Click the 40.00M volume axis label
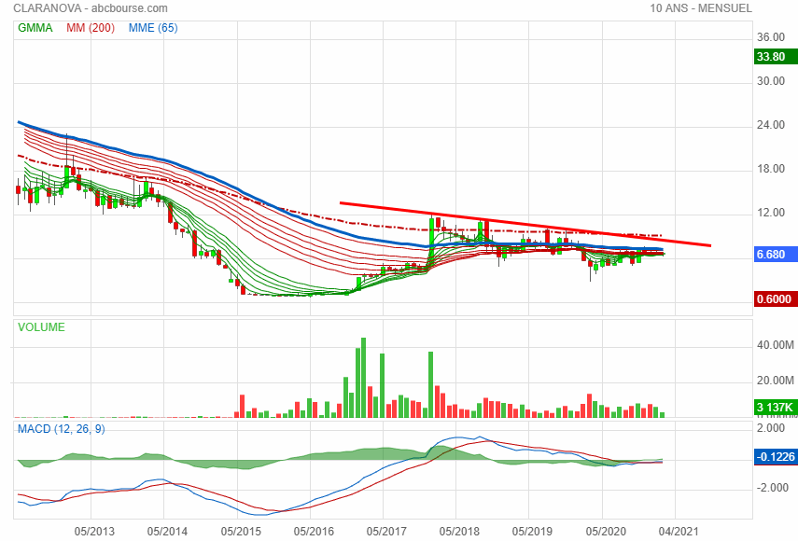The width and height of the screenshot is (798, 541). (x=775, y=345)
